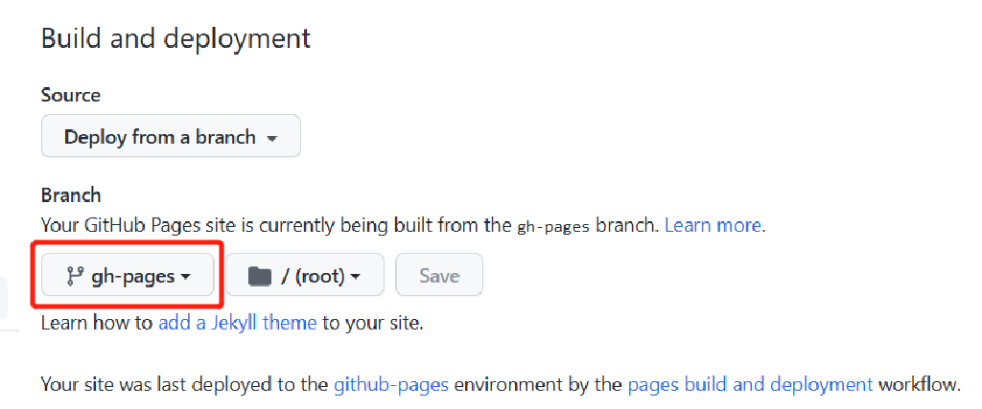Click the gh-pages code text in the description

(x=553, y=226)
